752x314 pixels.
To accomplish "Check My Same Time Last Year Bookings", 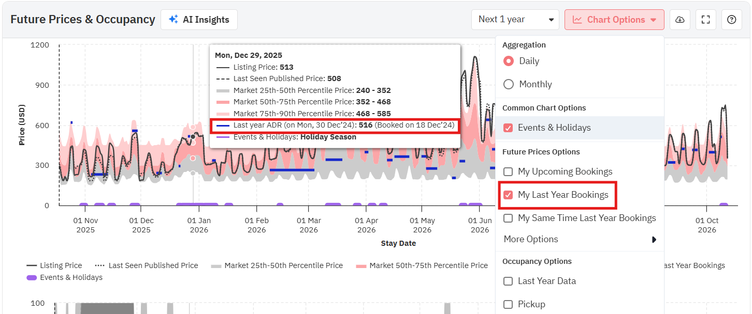I will [x=508, y=218].
